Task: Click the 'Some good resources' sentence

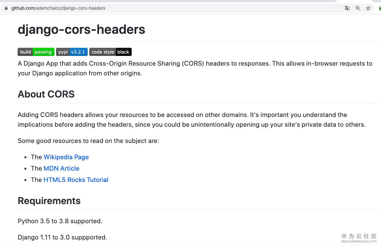Action: (x=88, y=141)
